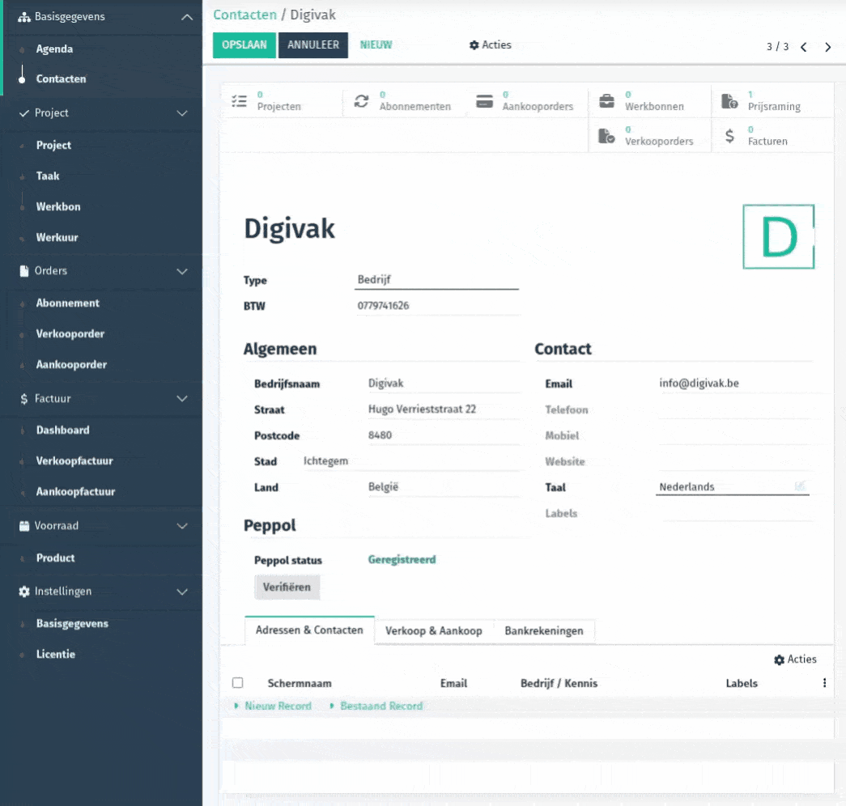846x806 pixels.
Task: Open Taak in the sidebar
Action: click(48, 176)
